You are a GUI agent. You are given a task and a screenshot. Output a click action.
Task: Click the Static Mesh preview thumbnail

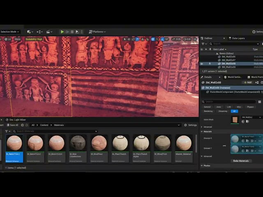[x=235, y=120]
